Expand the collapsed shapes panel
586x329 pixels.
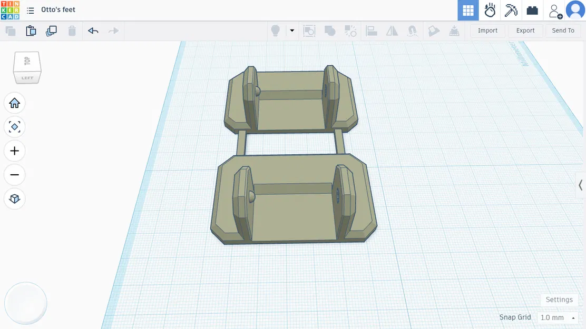click(x=580, y=185)
